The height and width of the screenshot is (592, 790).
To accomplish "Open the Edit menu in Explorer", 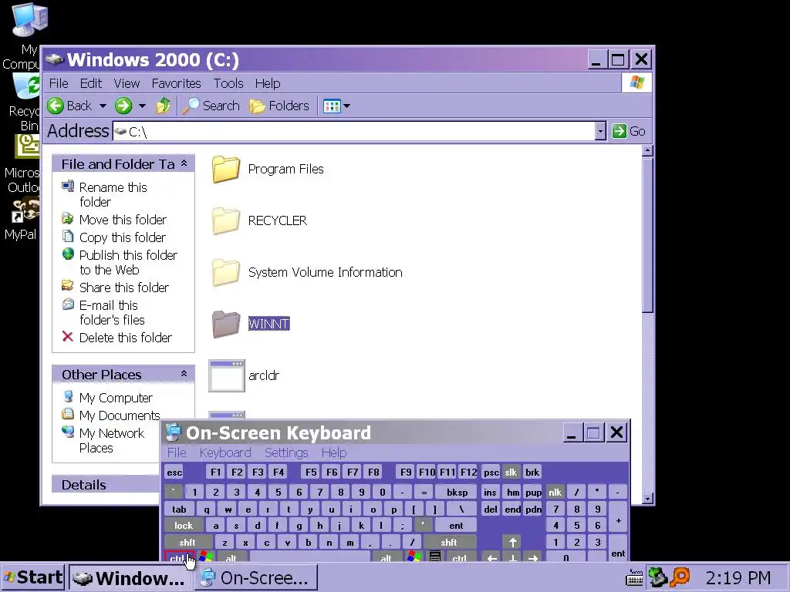I will [91, 83].
